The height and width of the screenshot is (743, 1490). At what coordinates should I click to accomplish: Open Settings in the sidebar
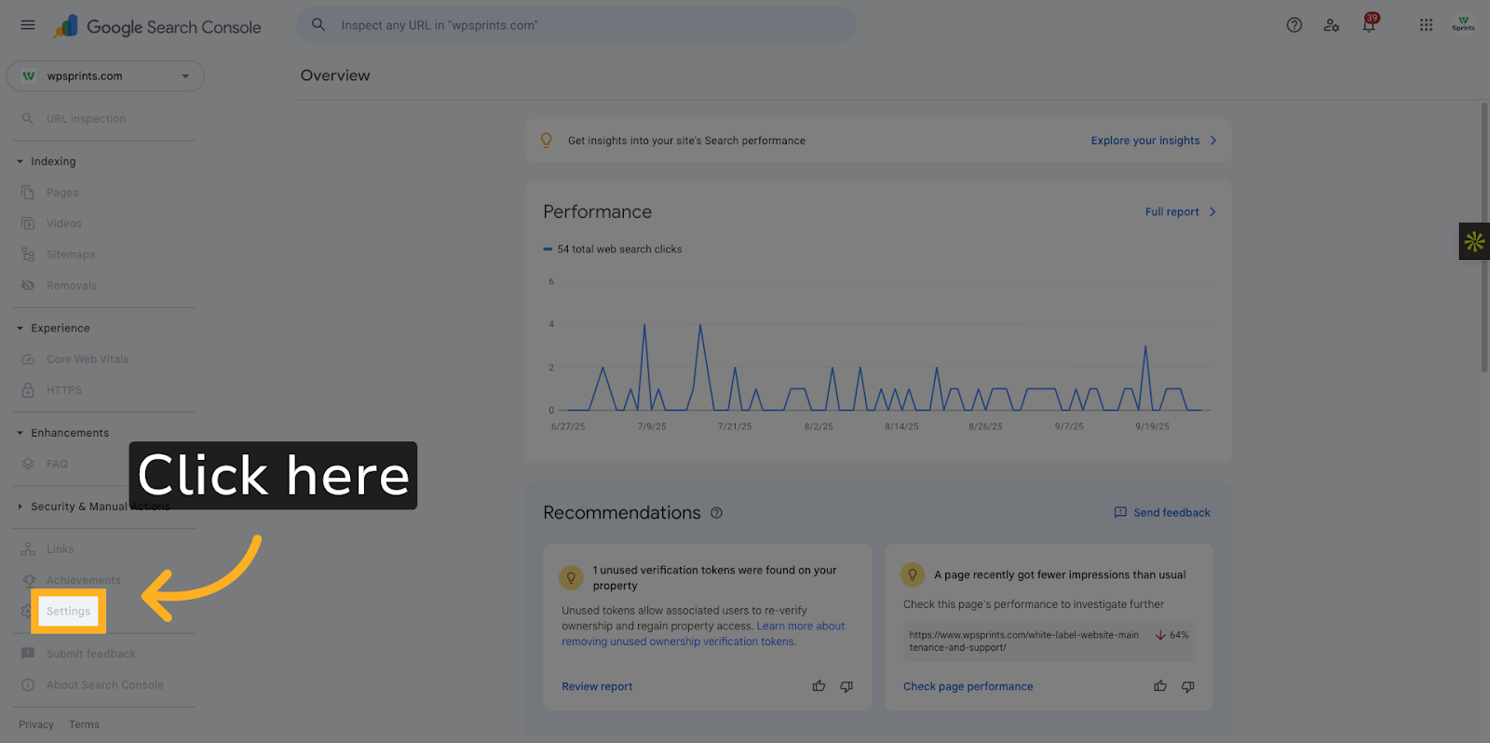point(69,612)
